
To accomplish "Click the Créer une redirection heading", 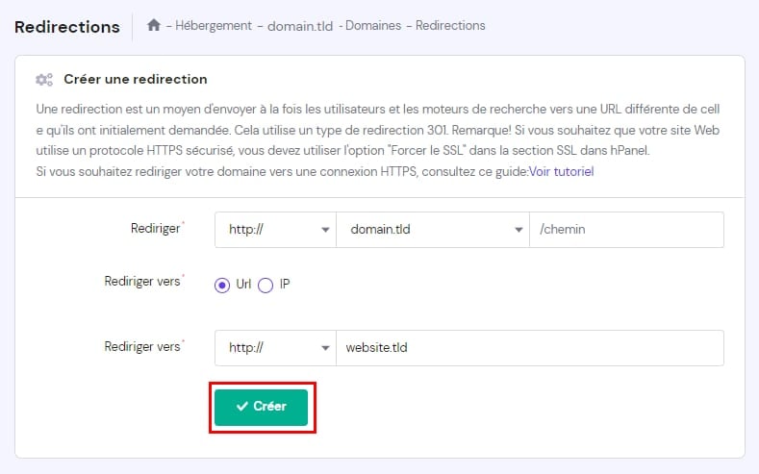I will (135, 79).
